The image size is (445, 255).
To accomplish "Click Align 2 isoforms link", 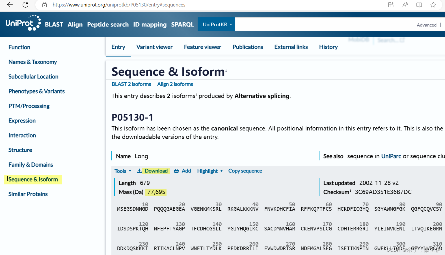I will point(175,84).
